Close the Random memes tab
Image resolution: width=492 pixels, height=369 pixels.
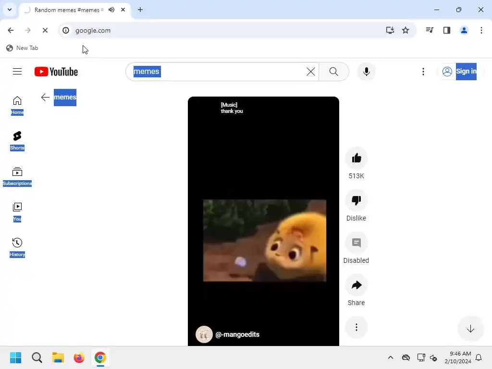tap(123, 10)
